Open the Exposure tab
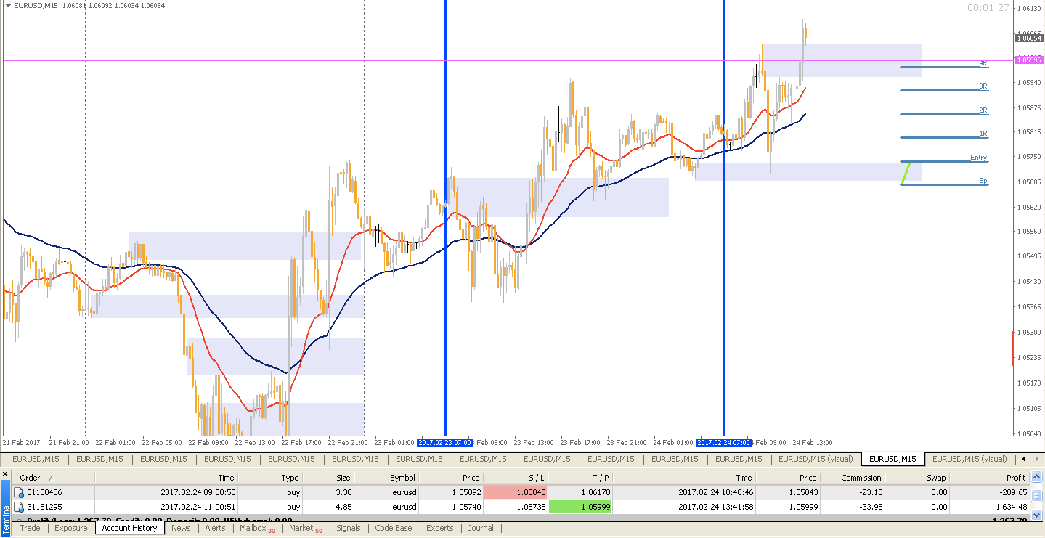Image resolution: width=1045 pixels, height=538 pixels. coord(71,528)
